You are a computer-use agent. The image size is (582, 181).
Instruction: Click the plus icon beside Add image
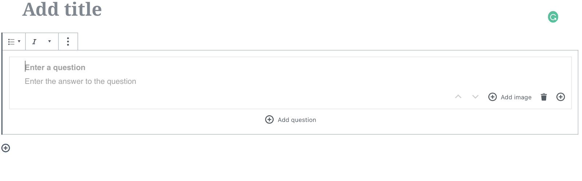coord(493,97)
